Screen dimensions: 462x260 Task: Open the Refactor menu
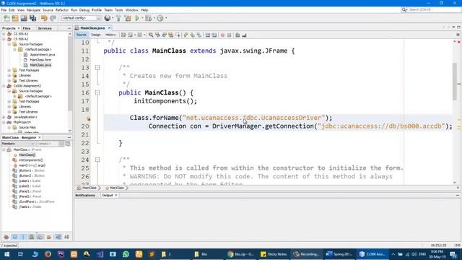pos(62,10)
